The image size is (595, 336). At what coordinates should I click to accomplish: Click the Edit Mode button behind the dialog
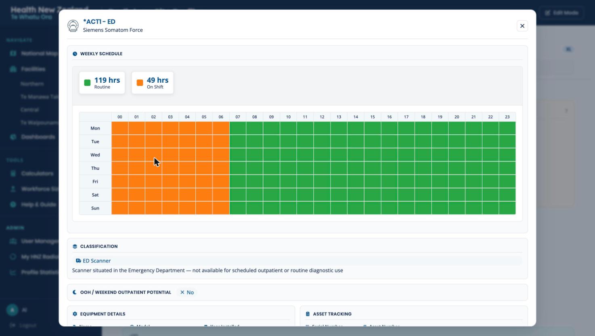pos(561,13)
